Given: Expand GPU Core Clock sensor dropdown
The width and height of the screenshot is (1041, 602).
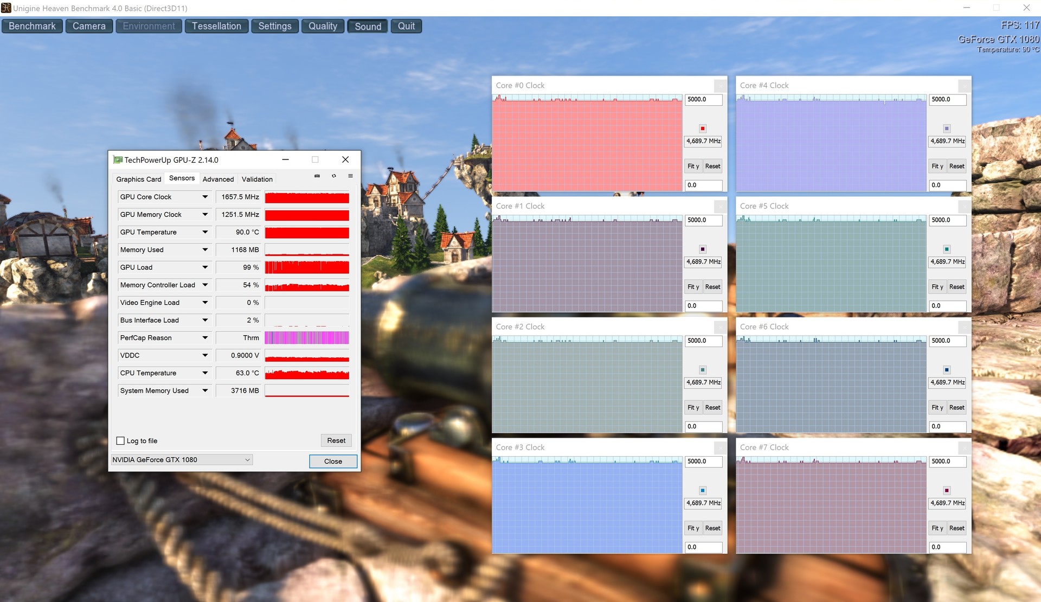Looking at the screenshot, I should tap(205, 197).
